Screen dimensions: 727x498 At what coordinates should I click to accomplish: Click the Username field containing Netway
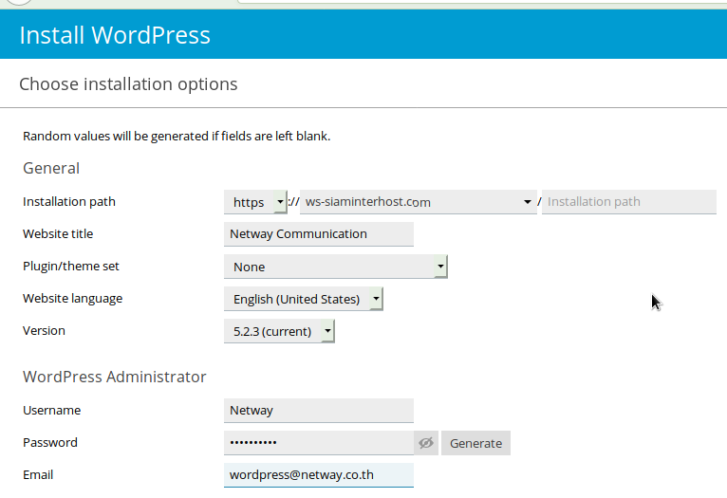pyautogui.click(x=319, y=411)
